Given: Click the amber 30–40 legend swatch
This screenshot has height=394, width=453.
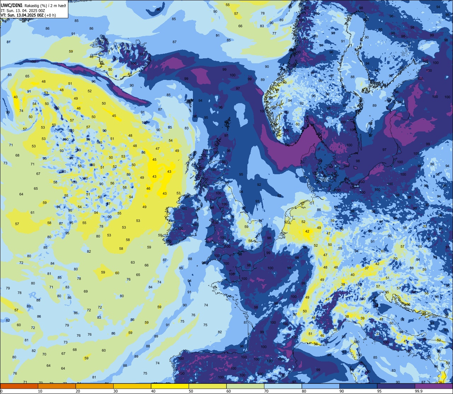Looking at the screenshot, I should tap(132, 386).
